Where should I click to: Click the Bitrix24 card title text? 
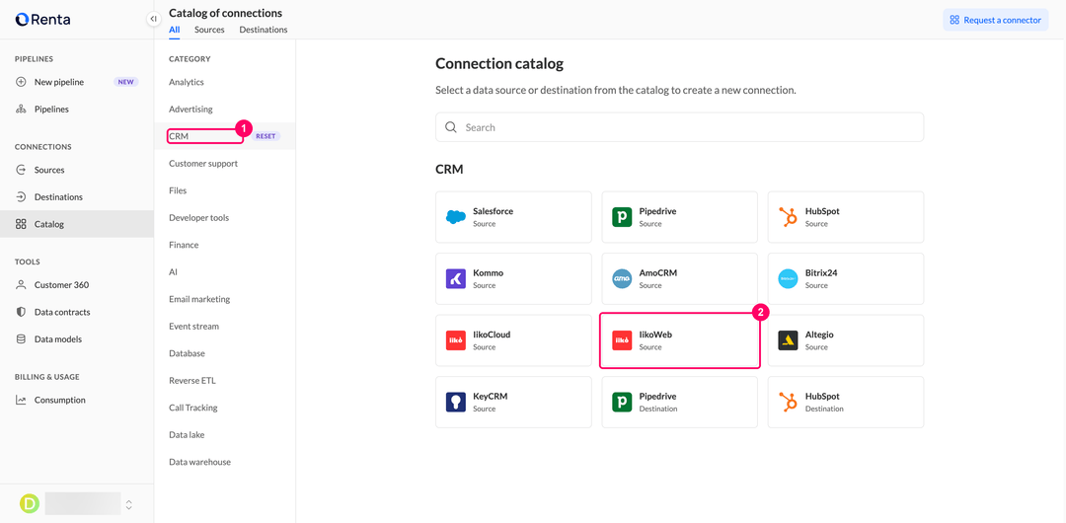click(x=821, y=272)
